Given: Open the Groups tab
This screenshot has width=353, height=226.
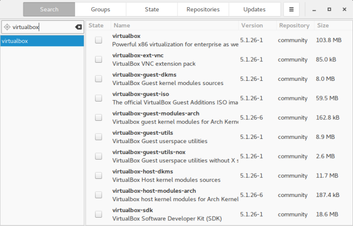Looking at the screenshot, I should [100, 9].
